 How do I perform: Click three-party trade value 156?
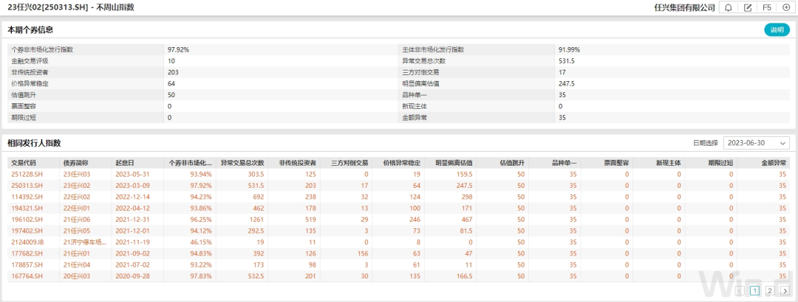coord(362,254)
